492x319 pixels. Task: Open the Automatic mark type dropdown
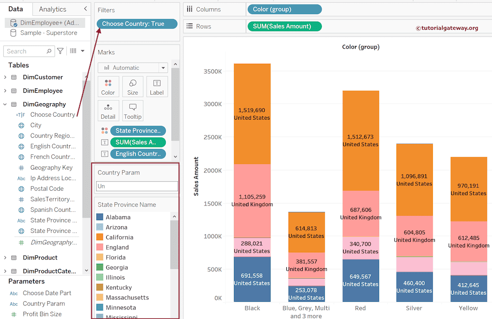pos(163,68)
